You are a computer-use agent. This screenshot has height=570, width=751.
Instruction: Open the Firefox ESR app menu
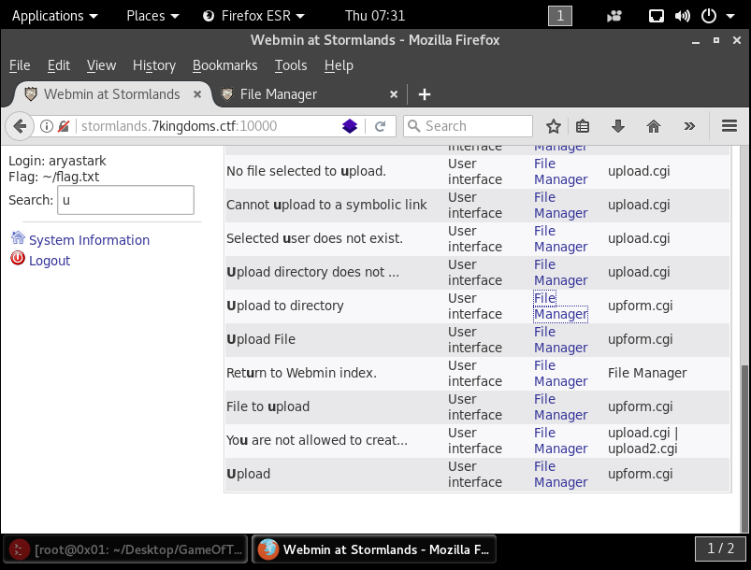tap(253, 16)
